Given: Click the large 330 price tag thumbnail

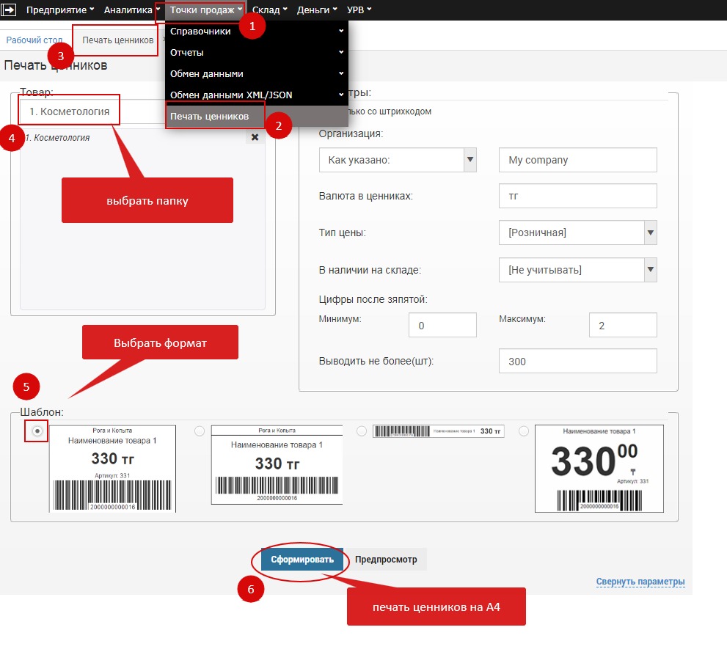Looking at the screenshot, I should 599,468.
